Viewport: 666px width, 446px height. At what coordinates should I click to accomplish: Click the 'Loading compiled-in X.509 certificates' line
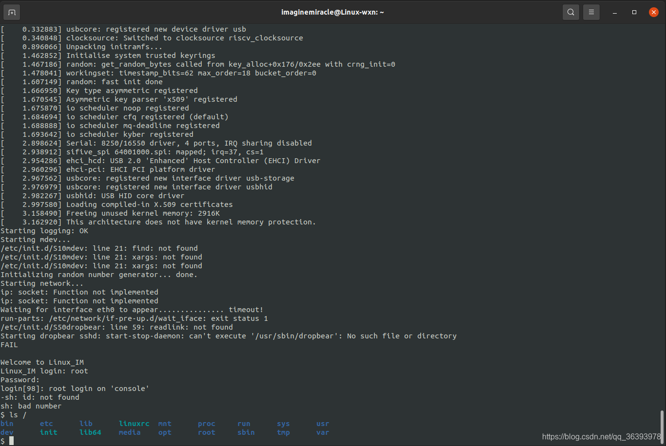(117, 204)
